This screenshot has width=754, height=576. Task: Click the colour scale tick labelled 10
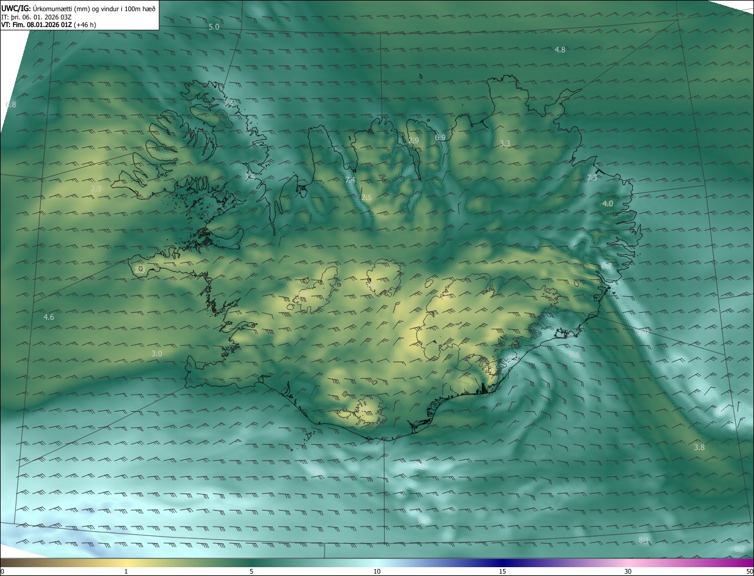pos(377,572)
